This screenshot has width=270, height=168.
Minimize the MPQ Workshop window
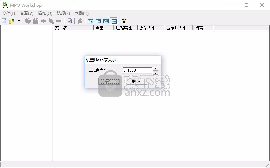click(231, 5)
